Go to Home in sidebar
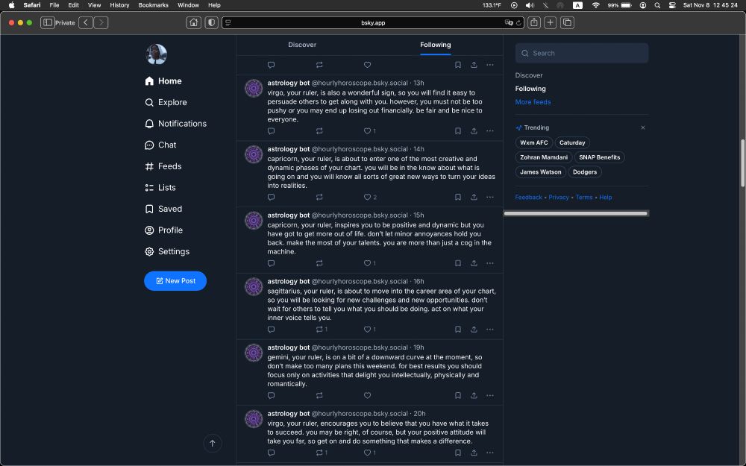 pyautogui.click(x=163, y=81)
